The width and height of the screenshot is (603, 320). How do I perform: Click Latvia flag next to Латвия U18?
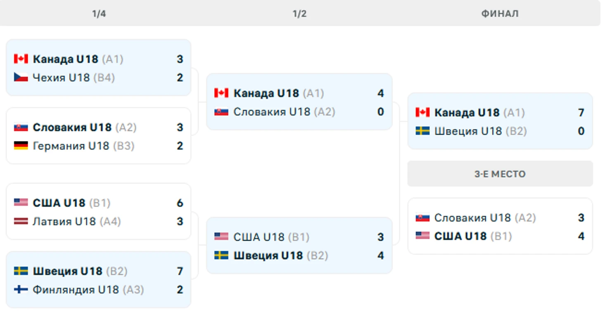click(x=21, y=221)
